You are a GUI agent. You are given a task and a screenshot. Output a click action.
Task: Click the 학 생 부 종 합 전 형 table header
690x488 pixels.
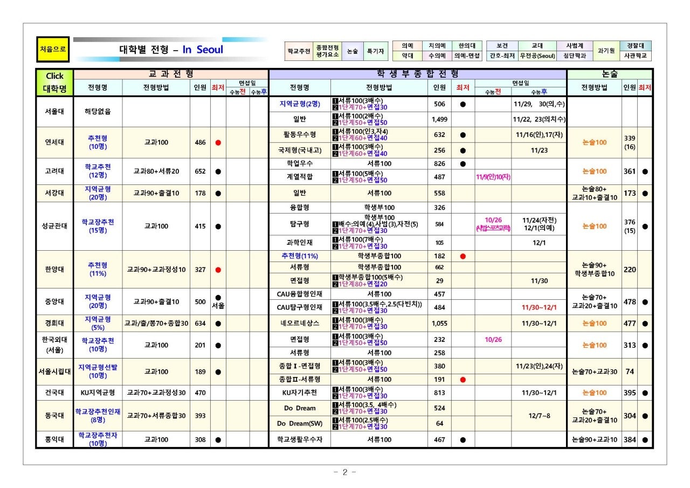(418, 74)
